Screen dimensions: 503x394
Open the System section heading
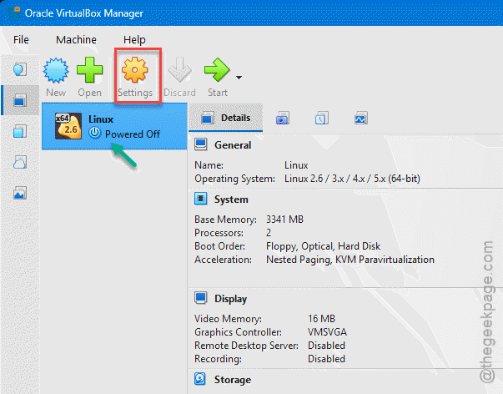[231, 200]
